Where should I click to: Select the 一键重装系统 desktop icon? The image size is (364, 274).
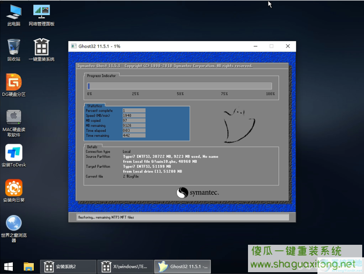point(42,50)
